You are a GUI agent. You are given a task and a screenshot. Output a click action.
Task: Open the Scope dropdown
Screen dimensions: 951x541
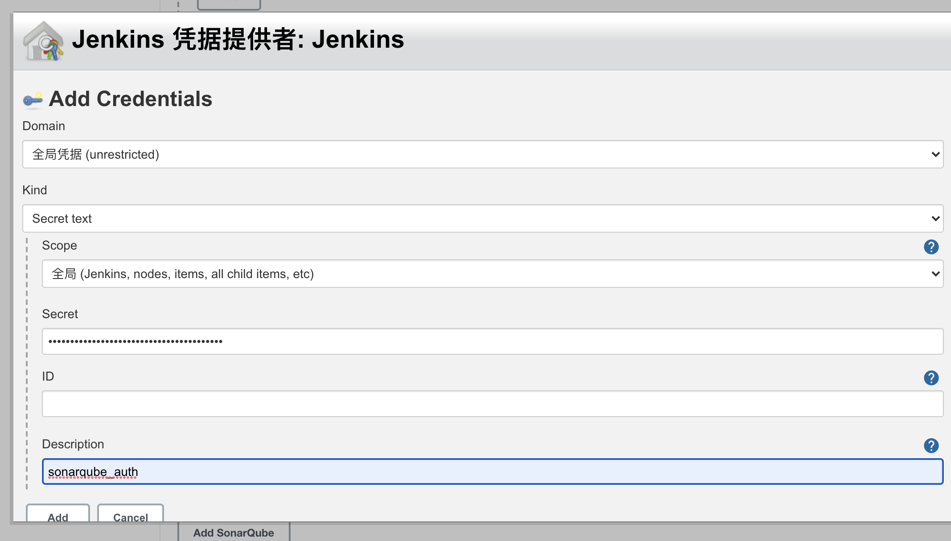[492, 274]
